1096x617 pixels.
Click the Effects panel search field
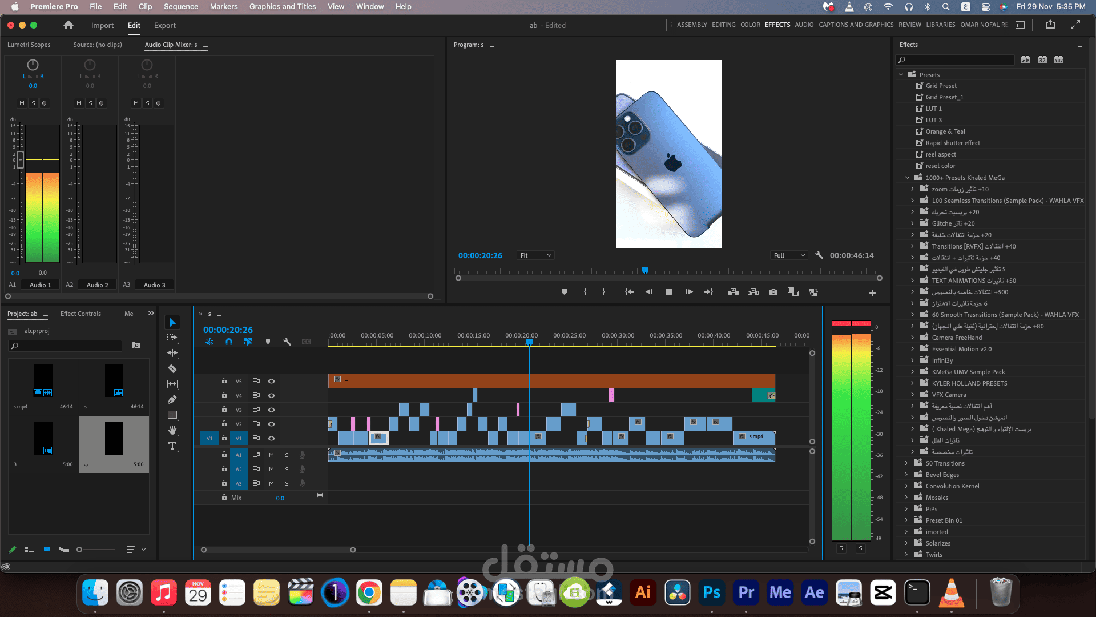(956, 59)
